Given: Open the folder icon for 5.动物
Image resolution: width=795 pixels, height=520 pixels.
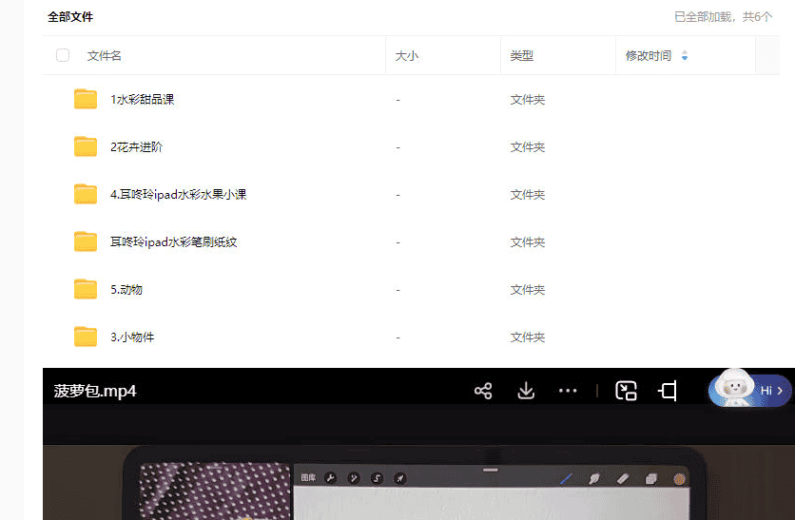Looking at the screenshot, I should tap(86, 289).
